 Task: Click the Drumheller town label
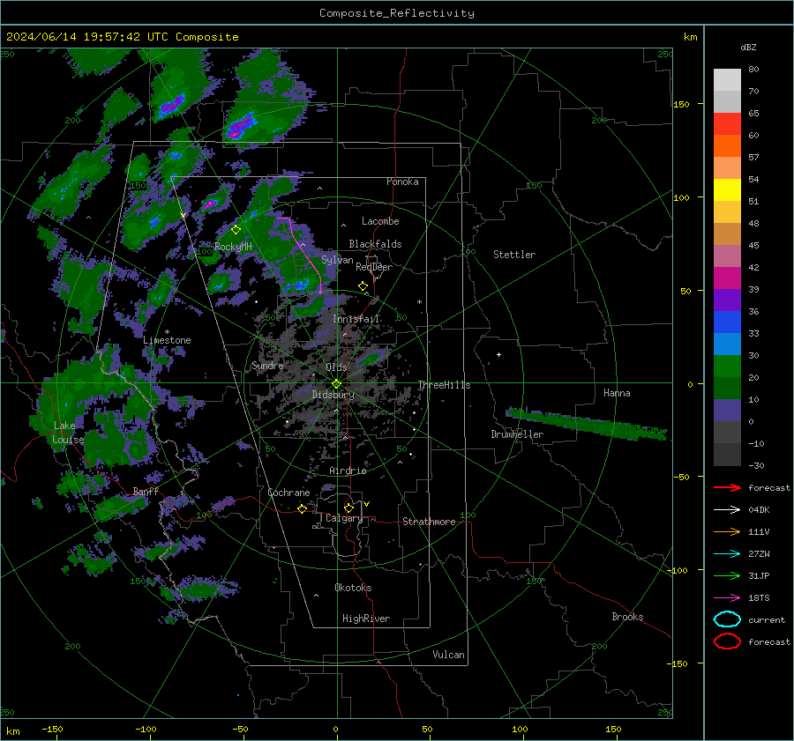point(517,434)
